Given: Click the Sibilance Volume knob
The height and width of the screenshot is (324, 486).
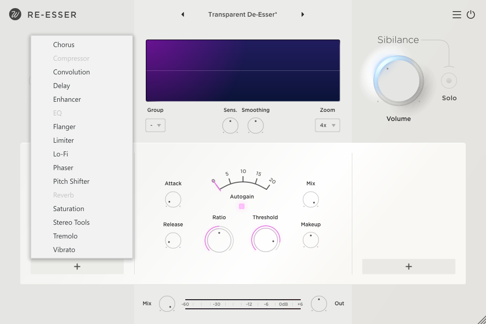Looking at the screenshot, I should point(398,80).
